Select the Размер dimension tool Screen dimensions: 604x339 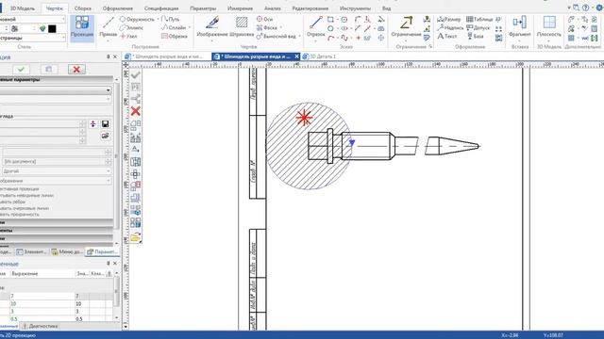449,19
